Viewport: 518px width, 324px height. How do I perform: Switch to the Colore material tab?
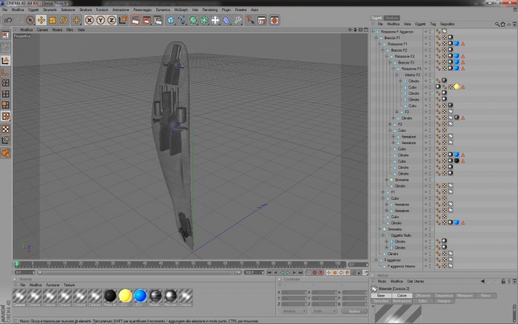pyautogui.click(x=402, y=296)
